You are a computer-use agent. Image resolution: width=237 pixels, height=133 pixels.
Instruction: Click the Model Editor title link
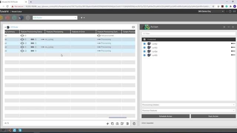(x=17, y=11)
